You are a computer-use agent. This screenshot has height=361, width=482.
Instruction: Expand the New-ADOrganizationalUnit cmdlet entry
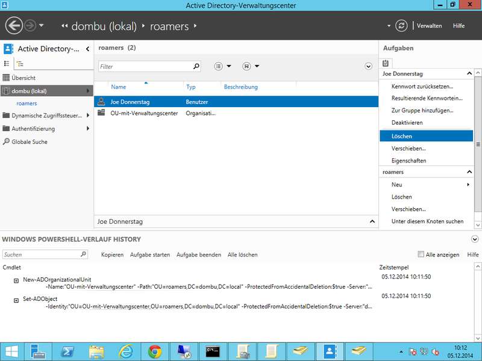[x=16, y=280]
